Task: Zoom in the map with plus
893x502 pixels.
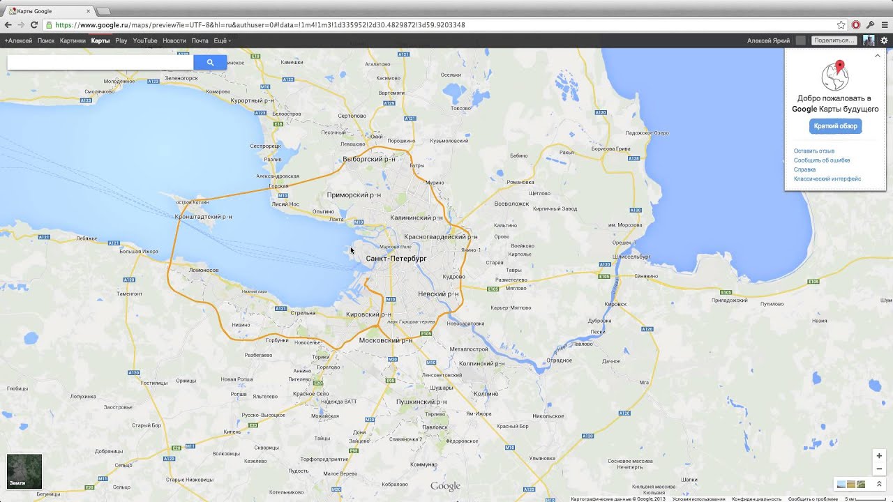Action: click(879, 456)
